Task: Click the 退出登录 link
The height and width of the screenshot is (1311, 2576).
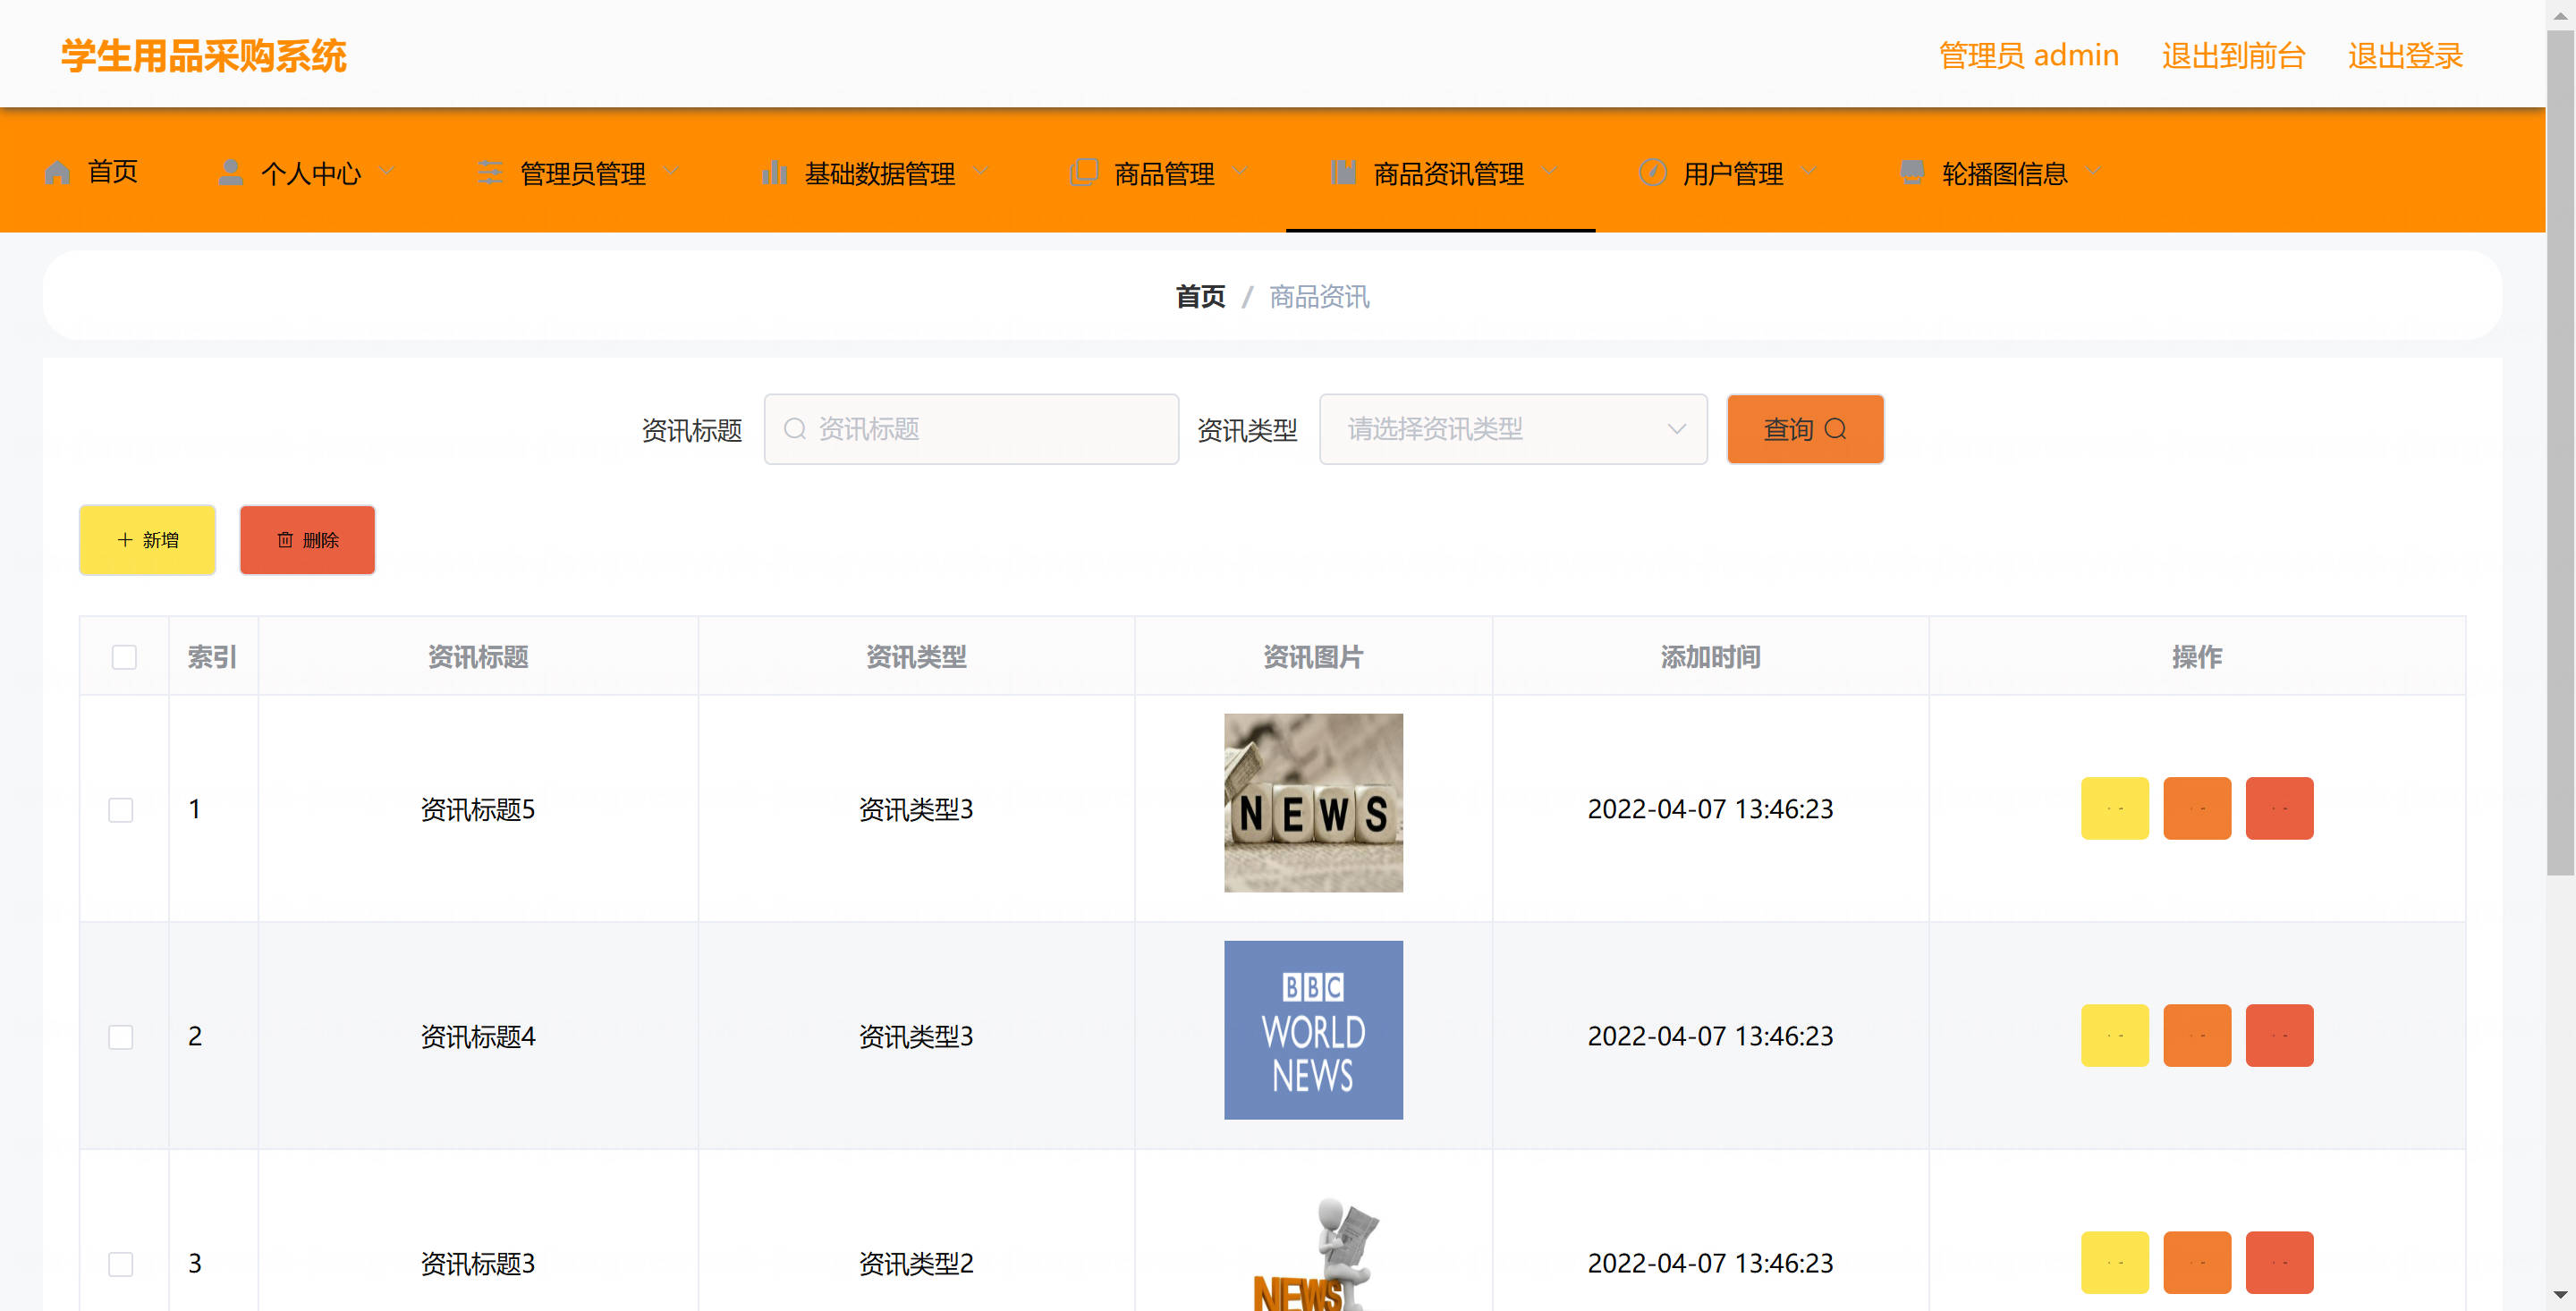Action: tap(2405, 55)
